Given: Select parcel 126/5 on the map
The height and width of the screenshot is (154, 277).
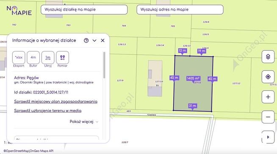Looking at the screenshot, I should [205, 34].
